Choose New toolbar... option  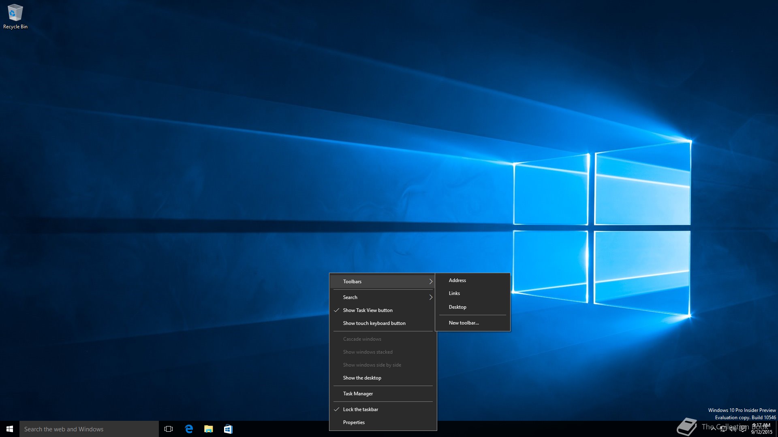click(x=472, y=323)
